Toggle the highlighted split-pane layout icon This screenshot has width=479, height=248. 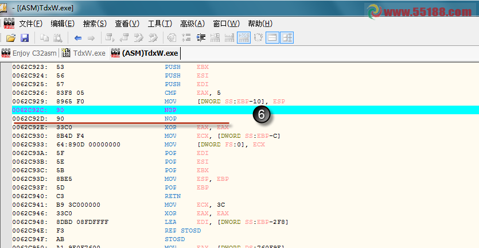(x=287, y=38)
